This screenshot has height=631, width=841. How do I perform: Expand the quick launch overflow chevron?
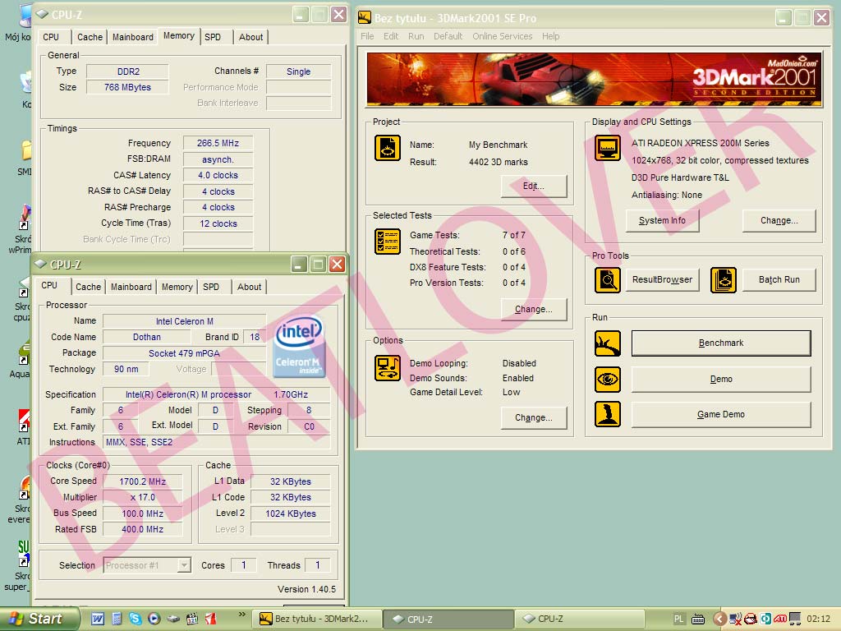point(242,615)
